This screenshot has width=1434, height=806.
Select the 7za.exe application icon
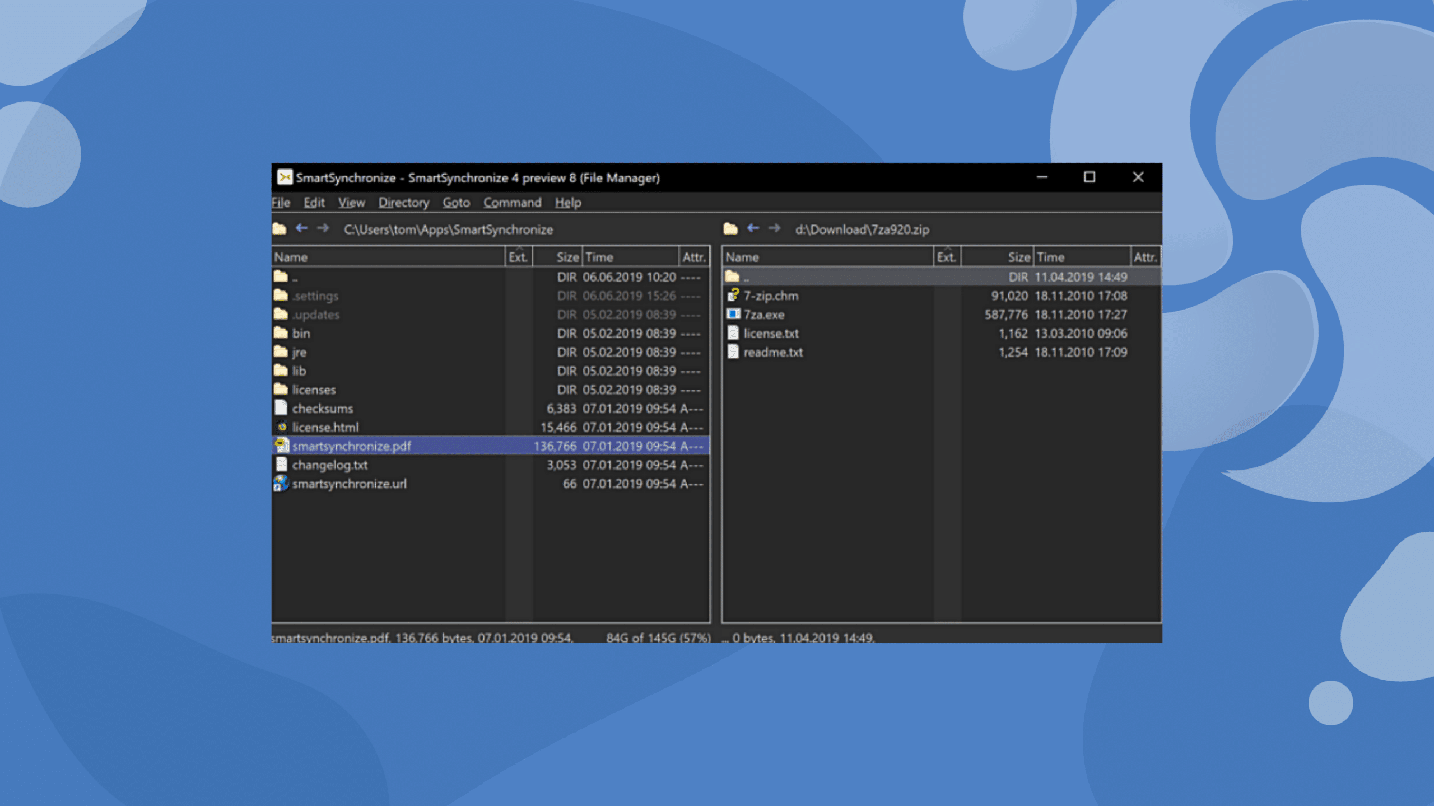click(733, 314)
